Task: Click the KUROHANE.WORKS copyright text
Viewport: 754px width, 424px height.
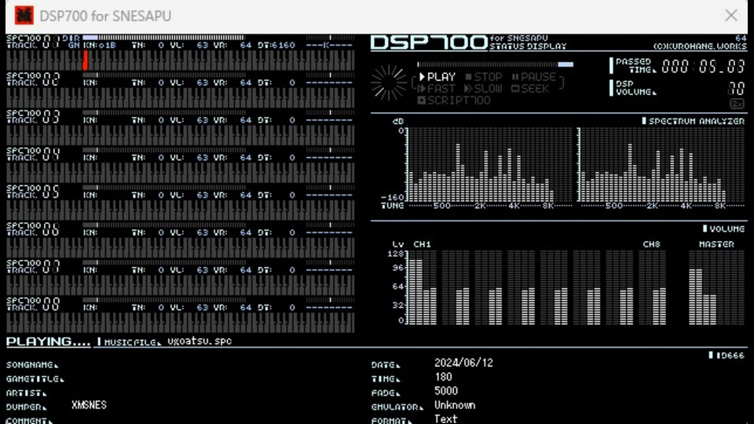Action: [x=700, y=46]
